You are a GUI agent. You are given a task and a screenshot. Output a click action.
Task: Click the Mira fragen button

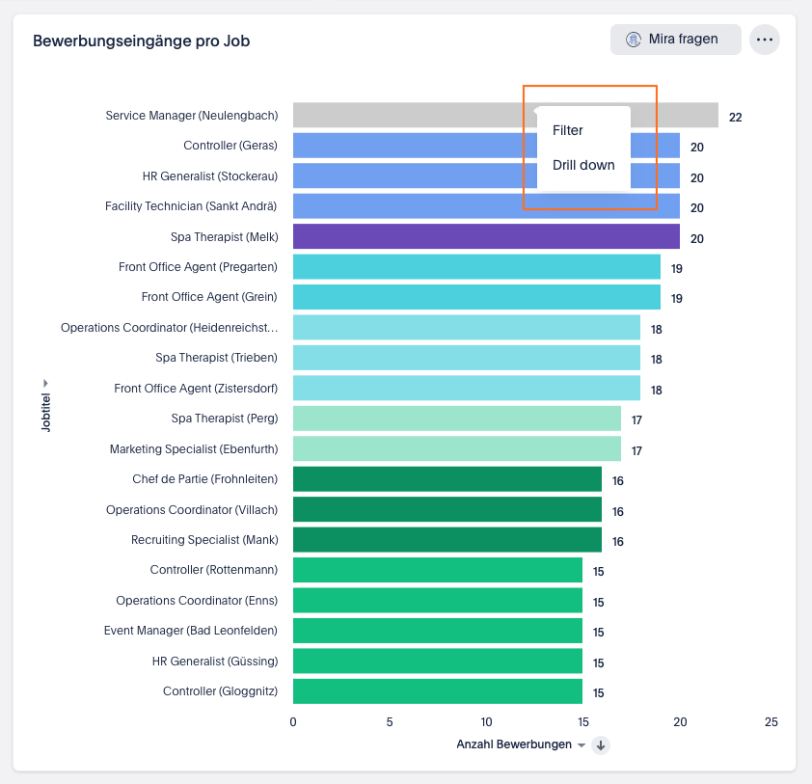pos(675,40)
